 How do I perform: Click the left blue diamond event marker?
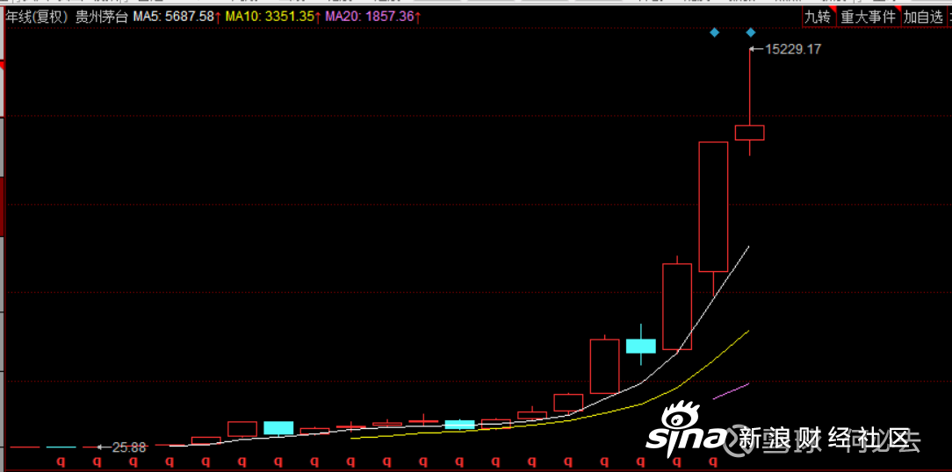click(x=715, y=32)
